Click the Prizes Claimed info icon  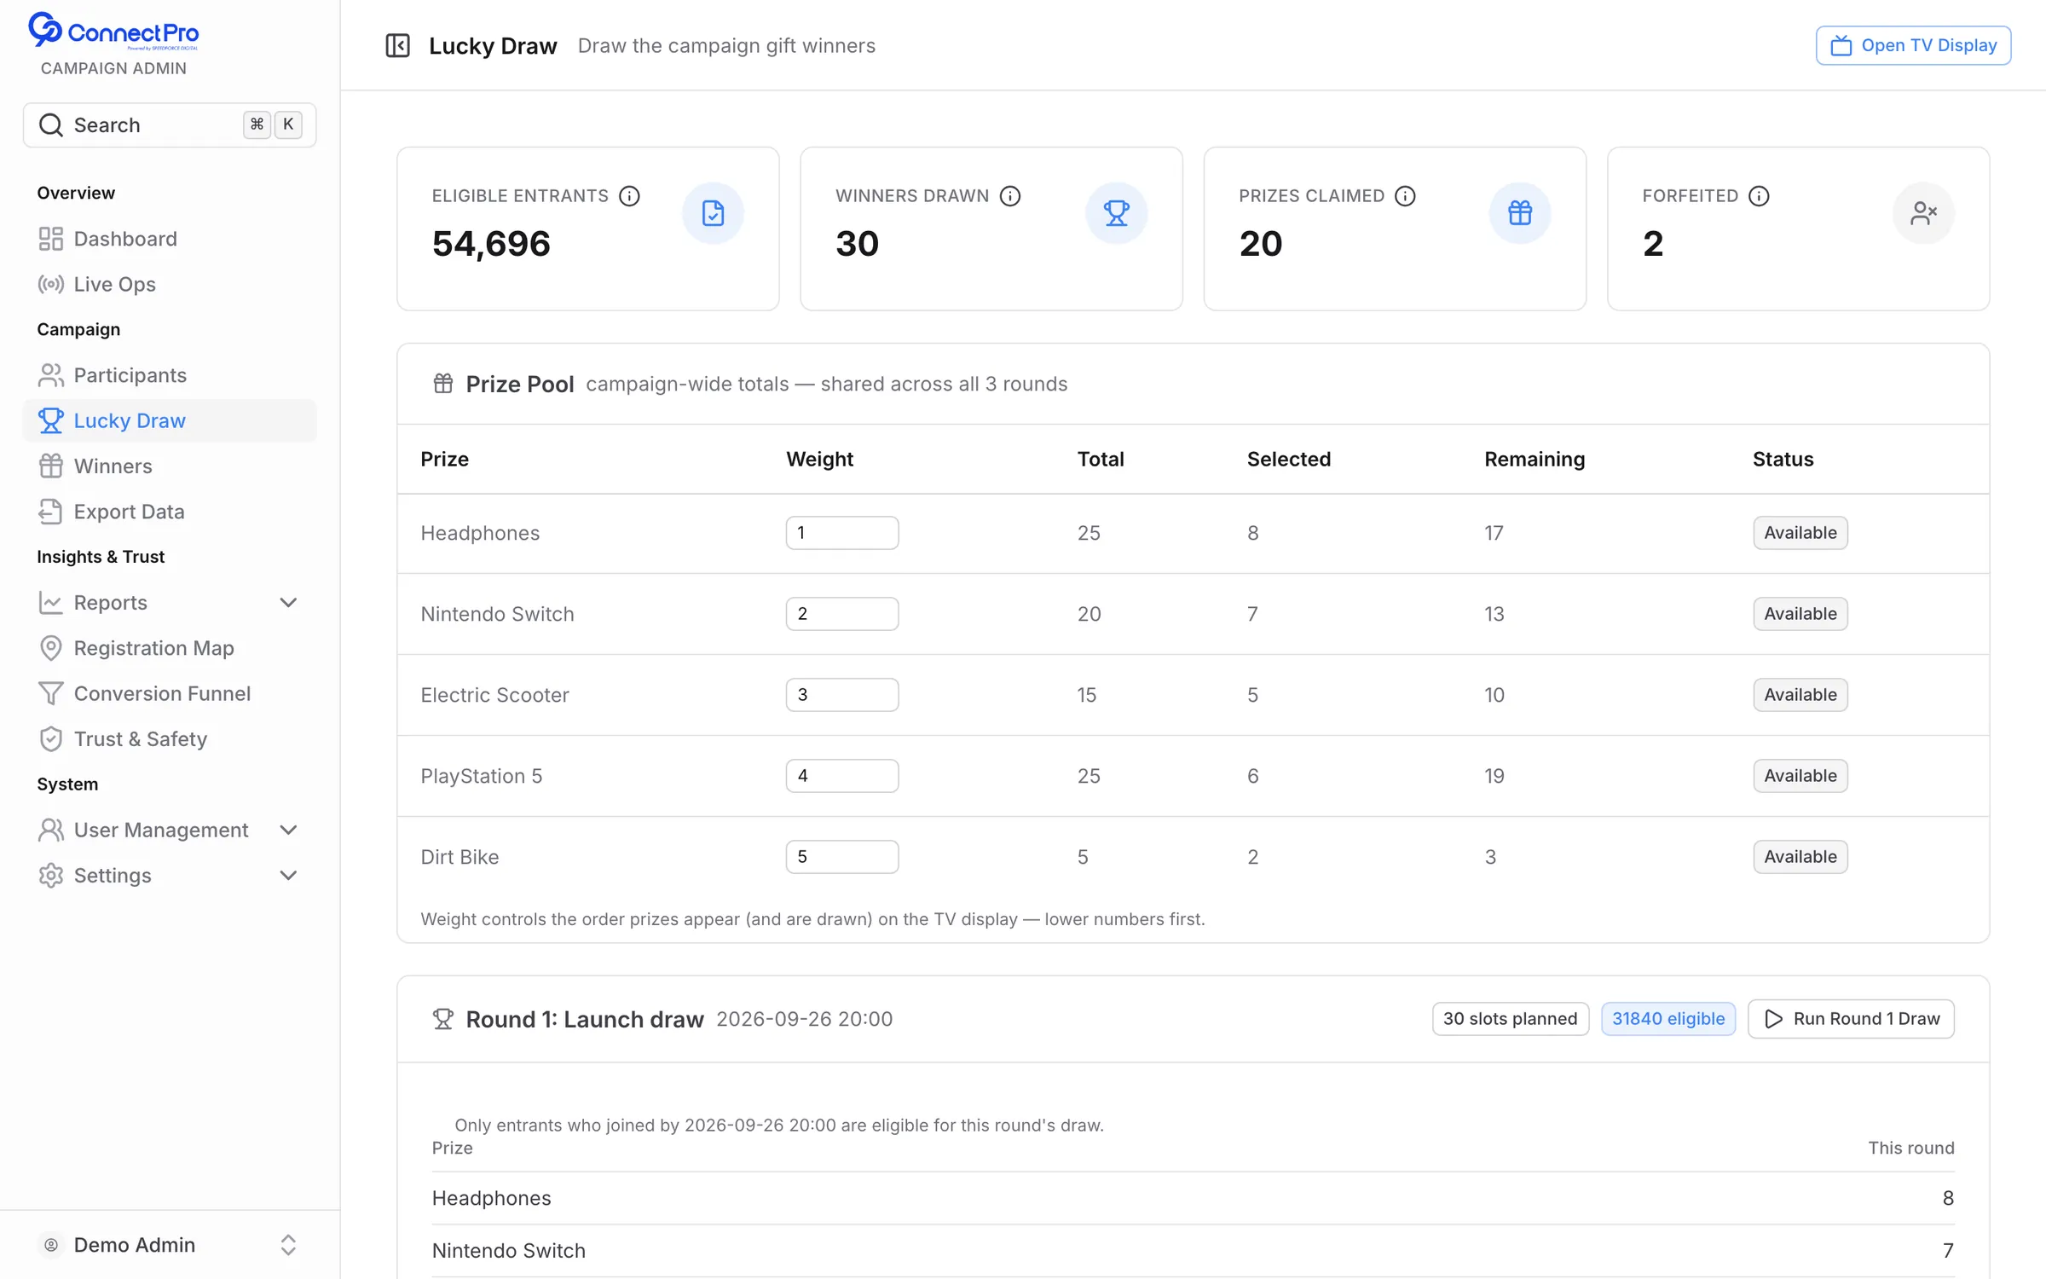click(1405, 196)
